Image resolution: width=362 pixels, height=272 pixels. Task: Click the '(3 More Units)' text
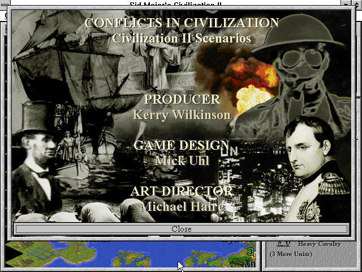(x=291, y=254)
